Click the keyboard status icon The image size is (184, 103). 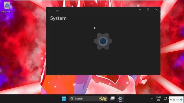[x=178, y=100]
